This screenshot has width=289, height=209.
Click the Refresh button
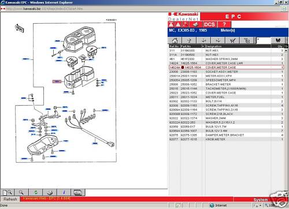pyautogui.click(x=10, y=199)
